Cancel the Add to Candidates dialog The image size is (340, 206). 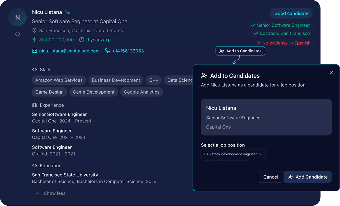[271, 177]
